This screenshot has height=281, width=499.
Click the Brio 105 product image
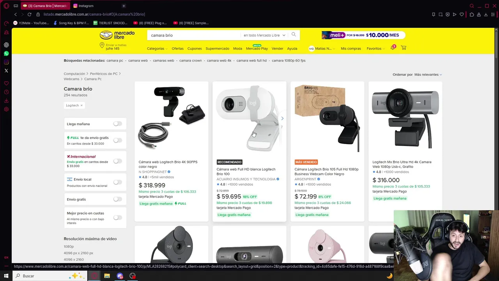(327, 118)
